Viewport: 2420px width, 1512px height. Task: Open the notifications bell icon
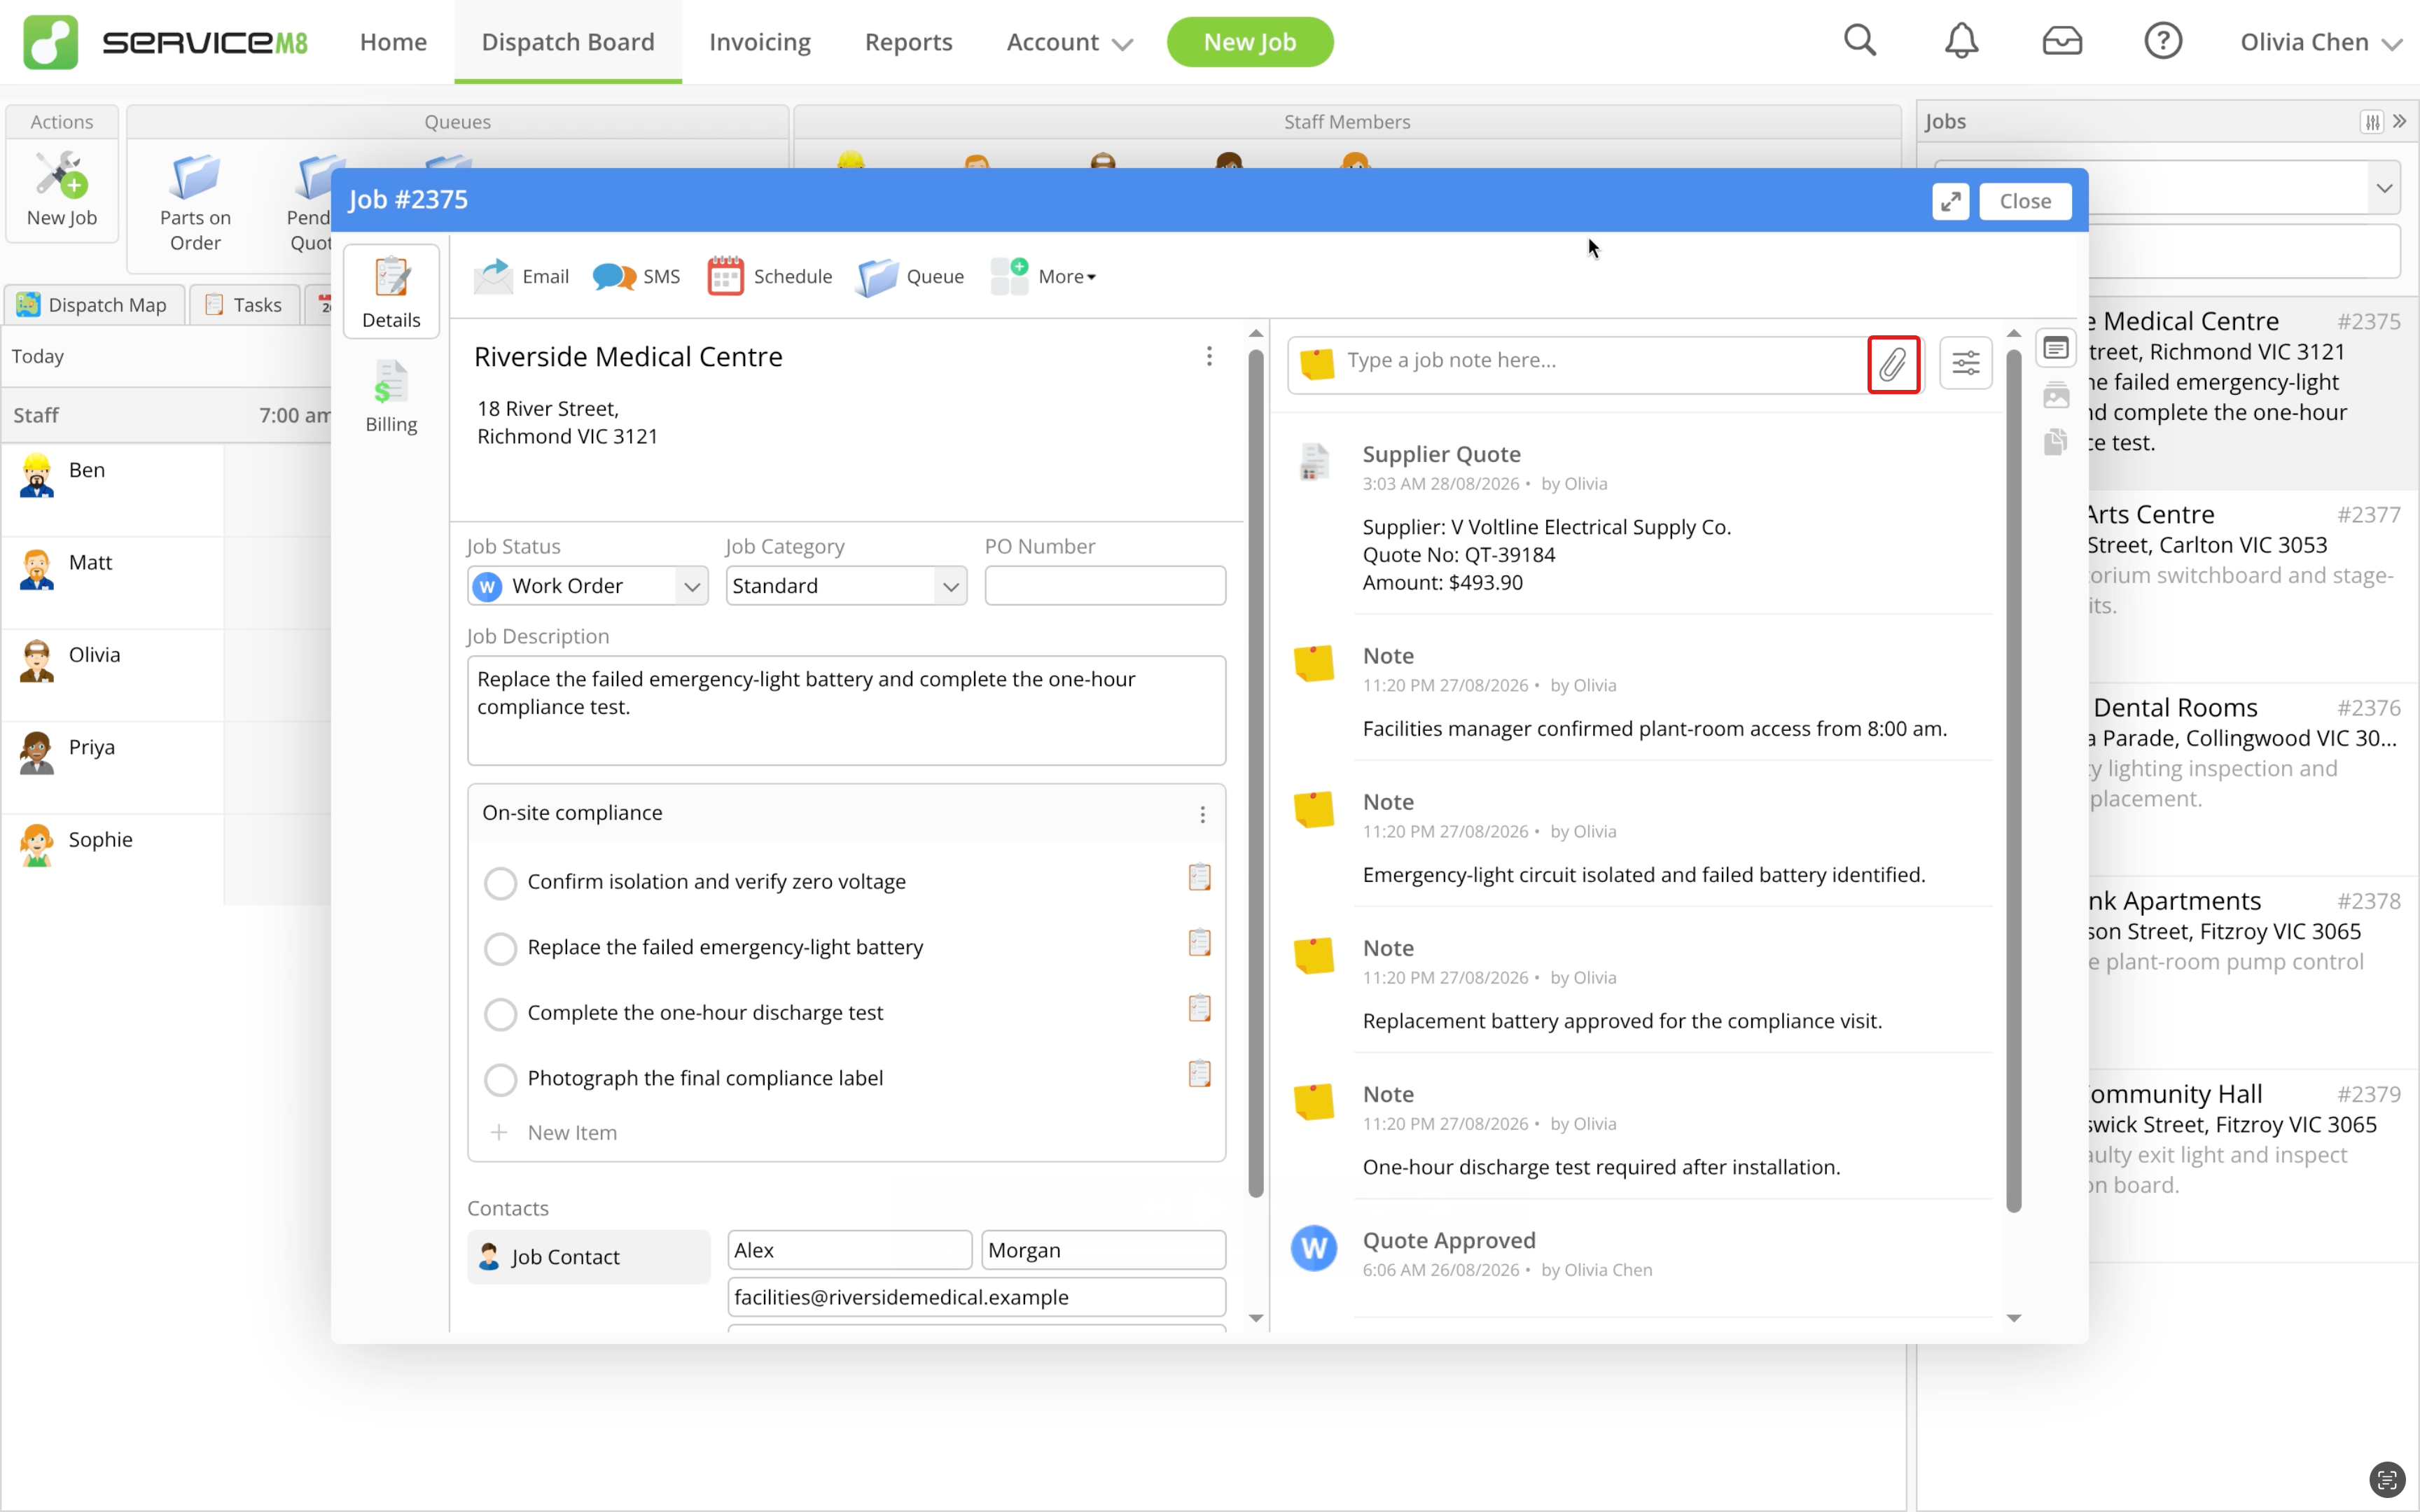[1961, 41]
